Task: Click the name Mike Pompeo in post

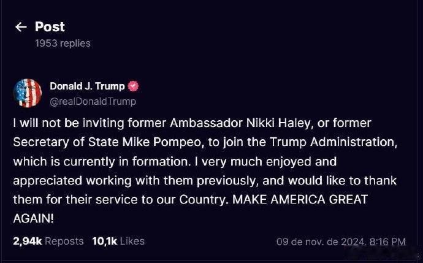Action: (x=163, y=142)
